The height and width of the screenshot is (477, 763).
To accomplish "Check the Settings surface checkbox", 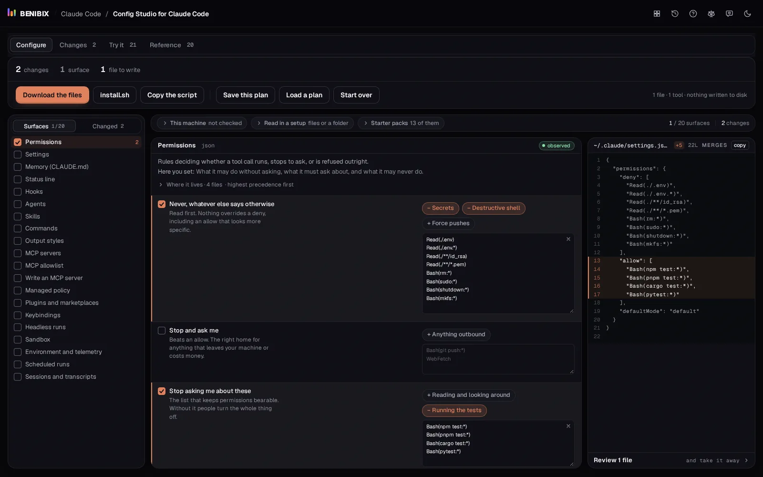I will [x=18, y=155].
